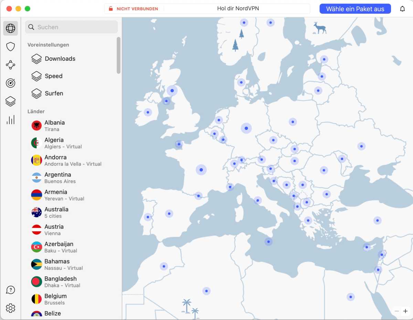This screenshot has height=320, width=413.
Task: Open the Meshnet nodes icon
Action: coord(11,65)
